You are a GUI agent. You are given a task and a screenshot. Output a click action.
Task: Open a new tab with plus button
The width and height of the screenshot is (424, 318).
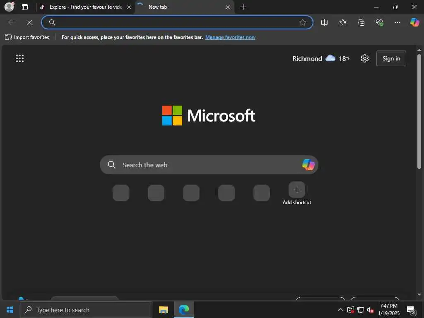point(243,7)
